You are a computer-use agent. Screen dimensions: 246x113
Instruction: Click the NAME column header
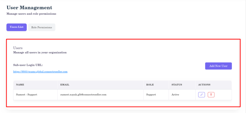click(x=20, y=85)
